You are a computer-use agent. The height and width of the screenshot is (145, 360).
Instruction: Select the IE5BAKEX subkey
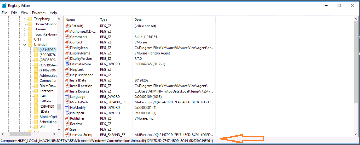tap(47, 106)
